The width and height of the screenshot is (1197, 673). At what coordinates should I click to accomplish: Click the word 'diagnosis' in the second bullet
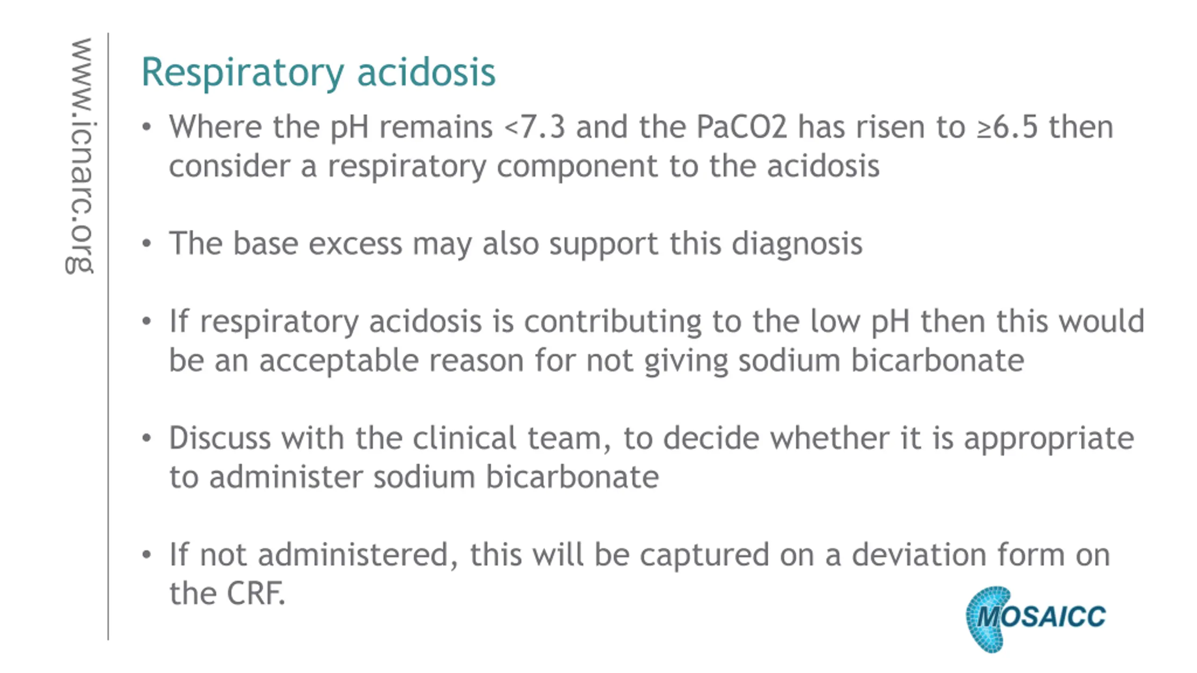[x=797, y=244]
